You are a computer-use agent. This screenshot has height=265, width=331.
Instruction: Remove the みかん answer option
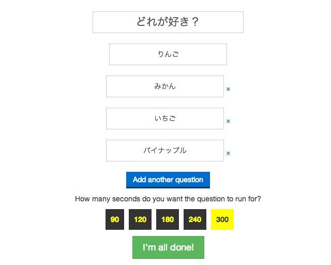(228, 90)
